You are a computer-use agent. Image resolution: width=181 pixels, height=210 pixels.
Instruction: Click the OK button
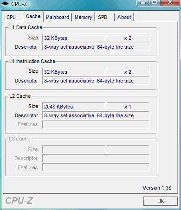click(161, 201)
